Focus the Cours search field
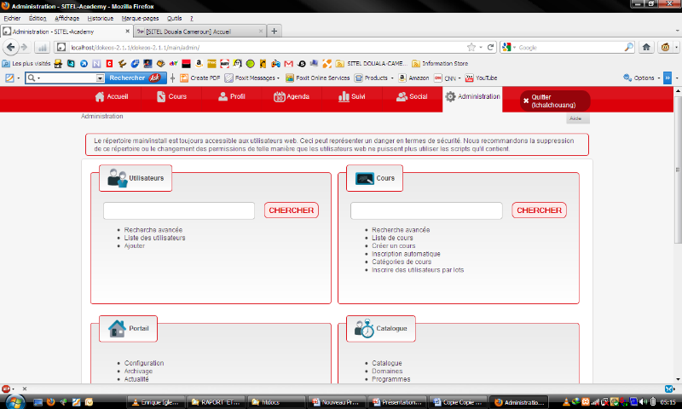 coord(426,210)
